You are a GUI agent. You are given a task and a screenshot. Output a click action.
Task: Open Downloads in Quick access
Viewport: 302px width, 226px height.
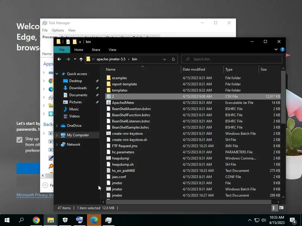pyautogui.click(x=78, y=88)
